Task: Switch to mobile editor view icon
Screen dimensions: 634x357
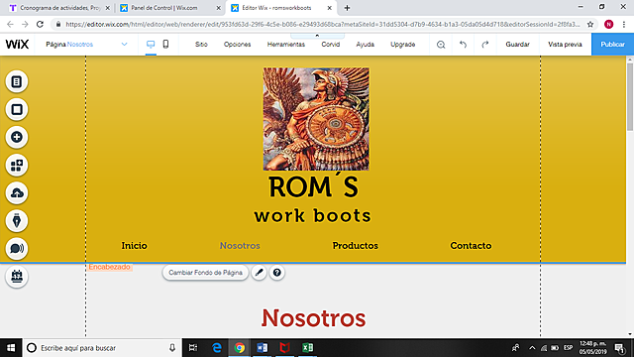Action: [x=165, y=44]
